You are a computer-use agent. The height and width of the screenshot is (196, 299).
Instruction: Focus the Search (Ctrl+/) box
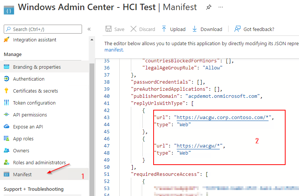pos(43,29)
